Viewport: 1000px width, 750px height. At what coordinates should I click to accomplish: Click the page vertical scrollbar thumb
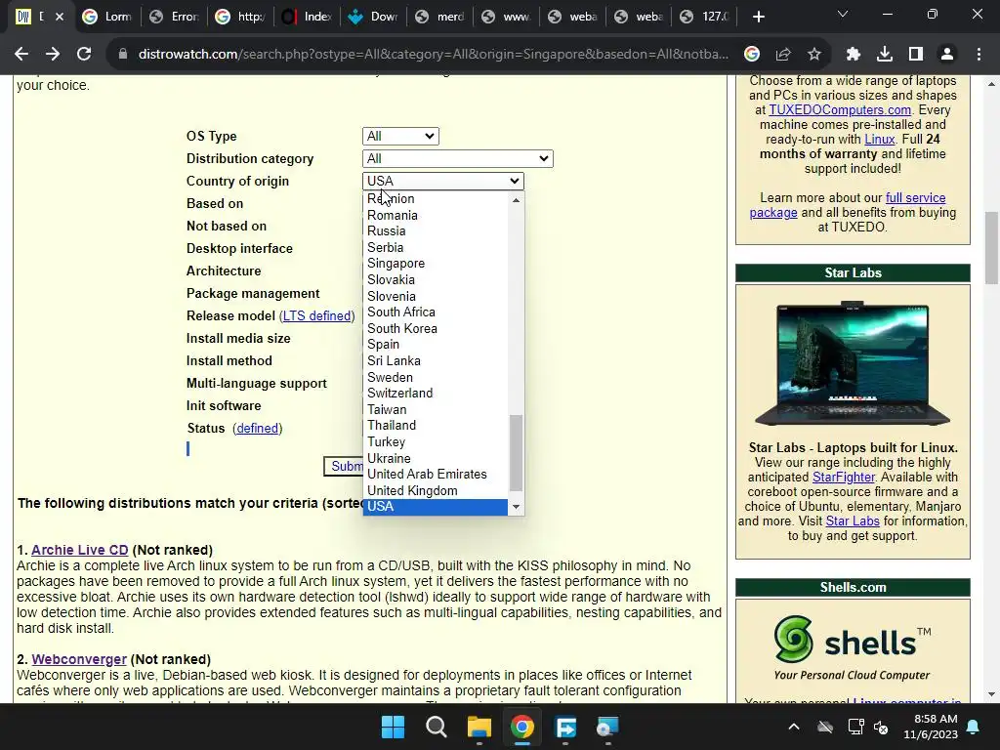tap(991, 247)
